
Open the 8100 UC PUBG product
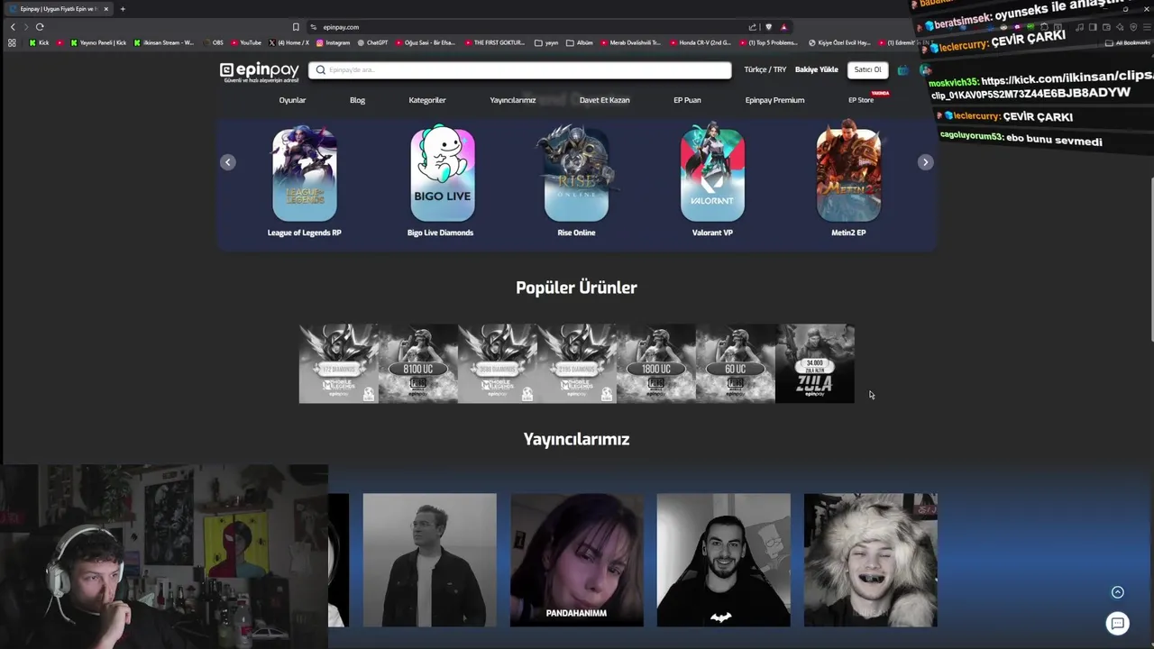(x=418, y=363)
